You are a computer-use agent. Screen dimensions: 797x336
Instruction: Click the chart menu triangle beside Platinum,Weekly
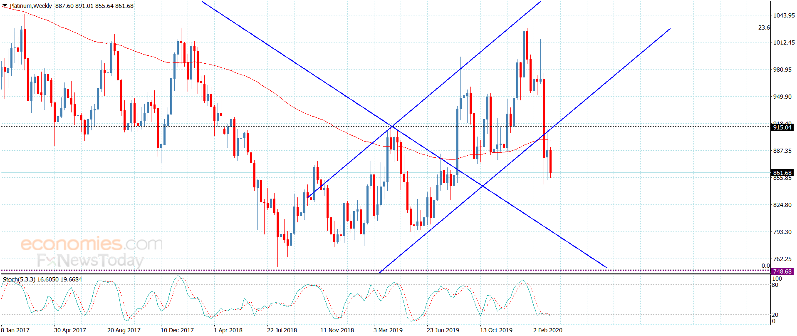coord(5,6)
